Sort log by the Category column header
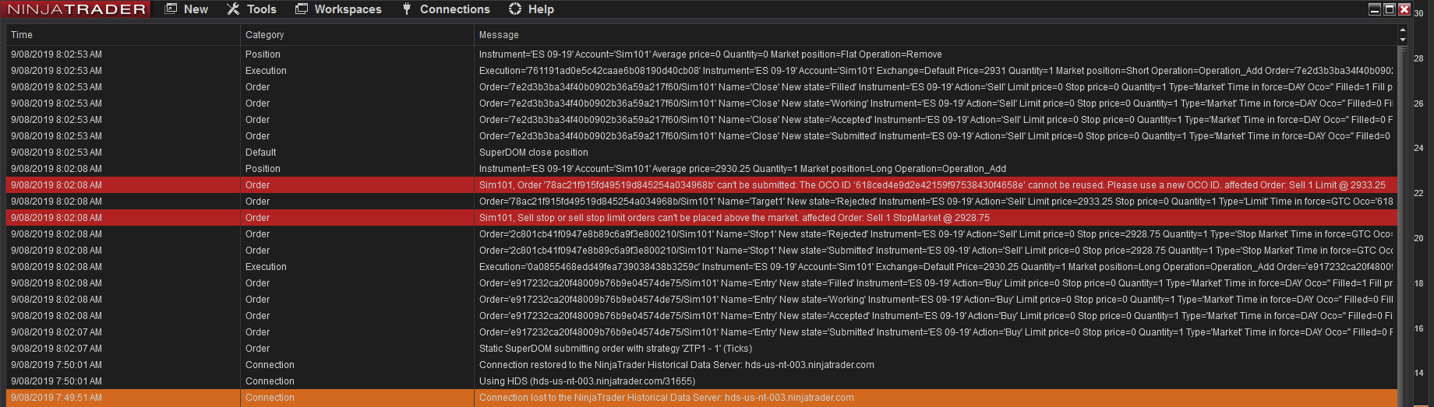The image size is (1434, 407). tap(357, 35)
